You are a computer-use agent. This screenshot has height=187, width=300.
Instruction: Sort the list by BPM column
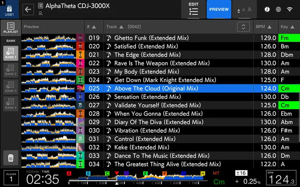tap(264, 27)
